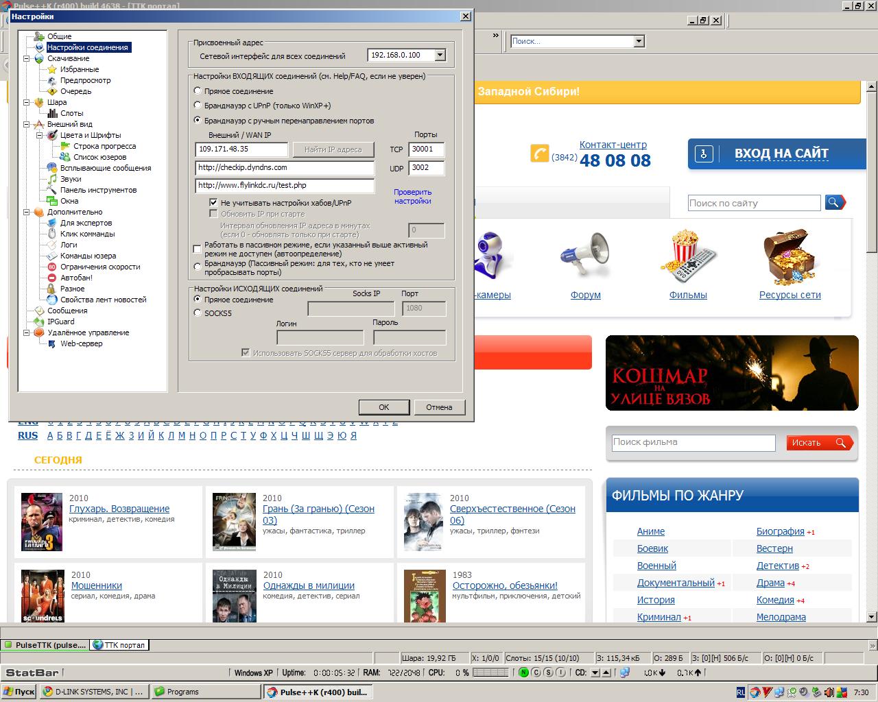
Task: Select outgoing Прямое соединение radio button
Action: click(x=198, y=300)
